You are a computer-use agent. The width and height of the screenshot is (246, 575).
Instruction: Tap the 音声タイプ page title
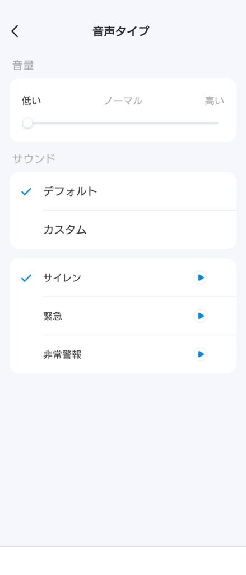[121, 31]
